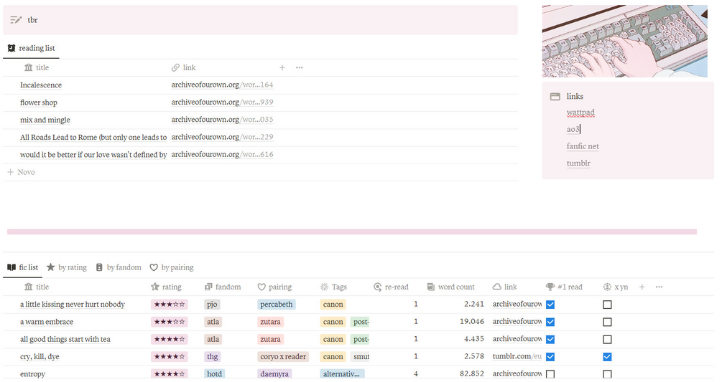Viewport: 722px width, 382px height.
Task: Click the re-read column icon
Action: 378,287
